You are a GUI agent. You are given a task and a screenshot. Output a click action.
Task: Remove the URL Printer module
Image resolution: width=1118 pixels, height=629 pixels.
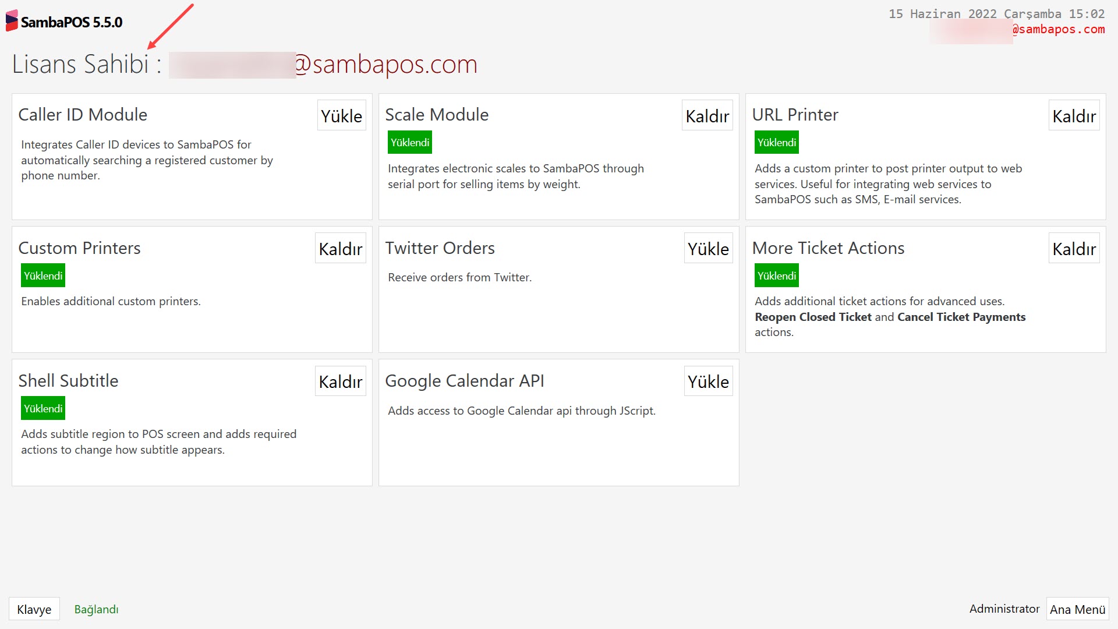1074,115
